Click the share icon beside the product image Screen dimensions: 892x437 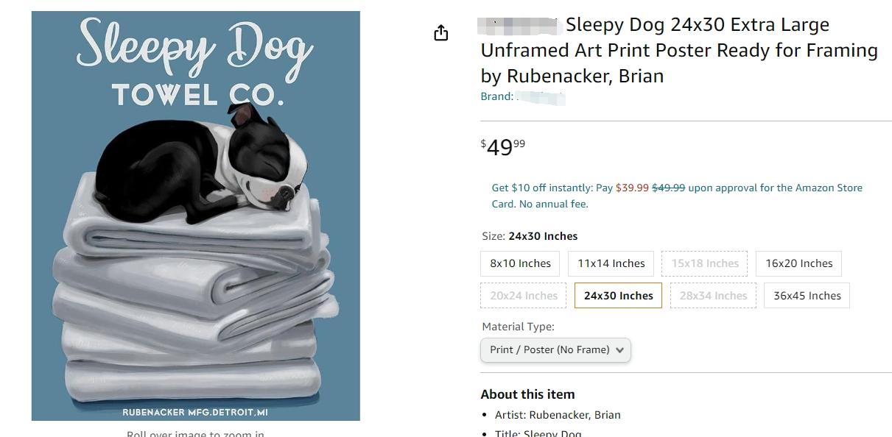[440, 33]
